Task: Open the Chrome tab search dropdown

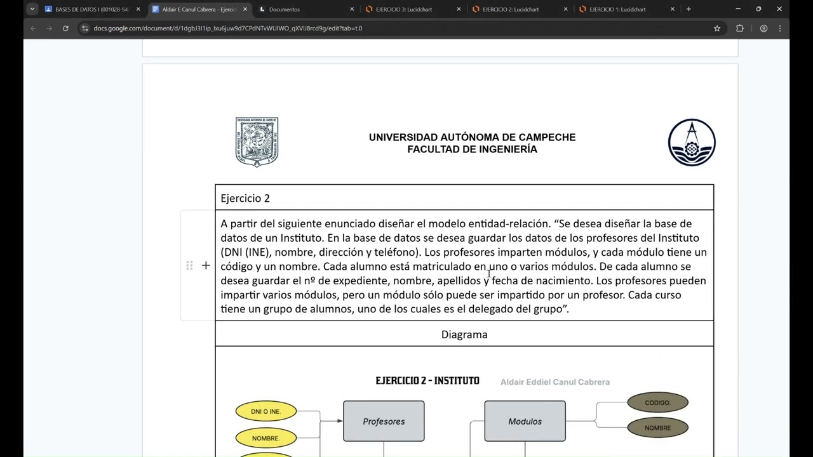Action: point(32,9)
